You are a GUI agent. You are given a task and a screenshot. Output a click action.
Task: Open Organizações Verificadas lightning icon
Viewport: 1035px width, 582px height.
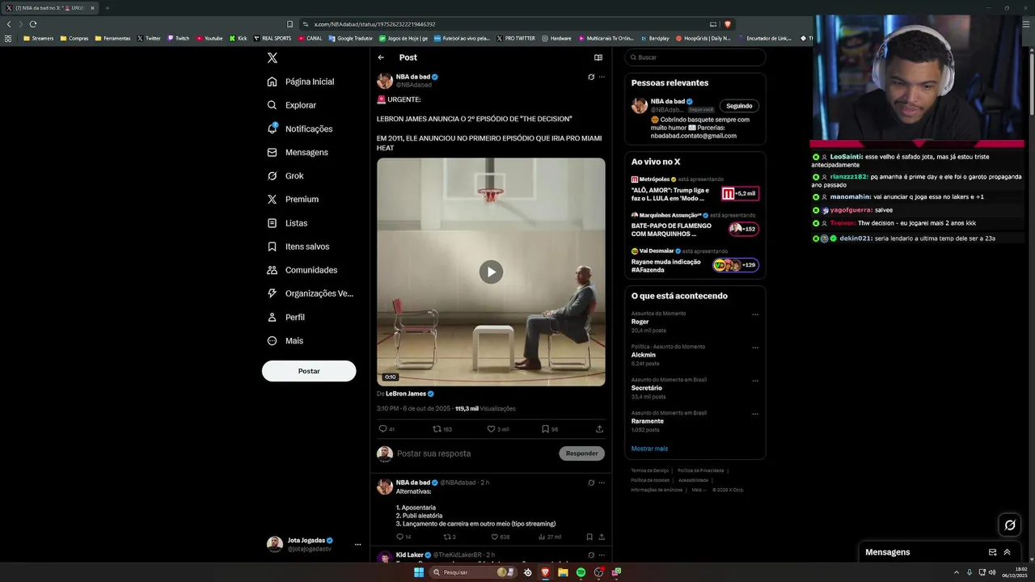click(x=272, y=293)
